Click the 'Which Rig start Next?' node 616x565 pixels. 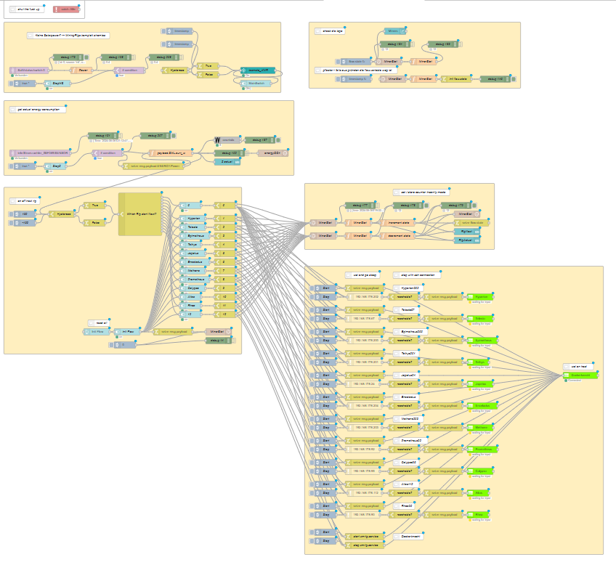click(140, 214)
